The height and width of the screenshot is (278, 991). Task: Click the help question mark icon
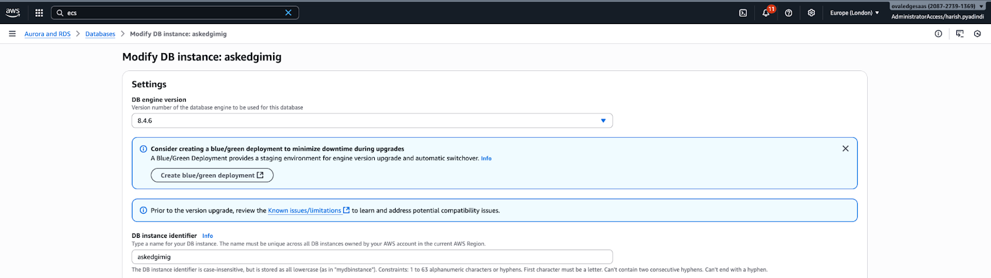point(788,13)
